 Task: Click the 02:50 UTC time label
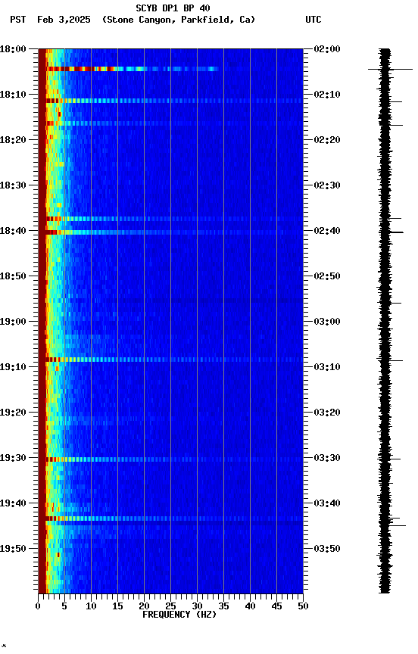point(327,276)
